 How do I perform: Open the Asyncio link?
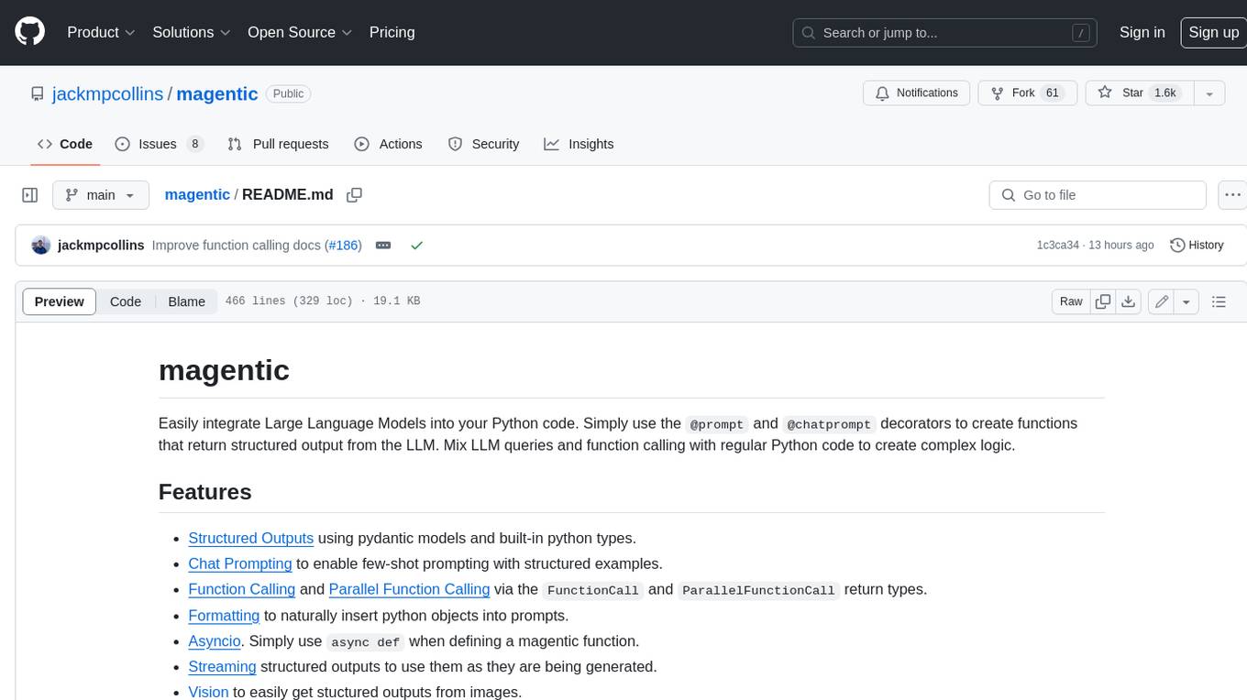[x=215, y=640]
